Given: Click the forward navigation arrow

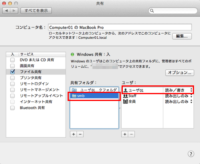Looking at the screenshot, I should tap(14, 11).
